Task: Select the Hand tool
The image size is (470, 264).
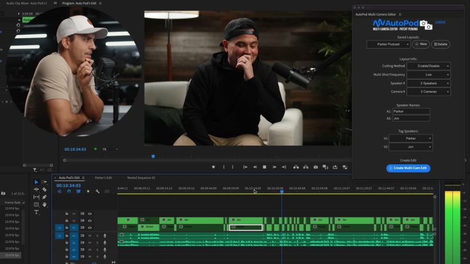Action: click(x=45, y=204)
